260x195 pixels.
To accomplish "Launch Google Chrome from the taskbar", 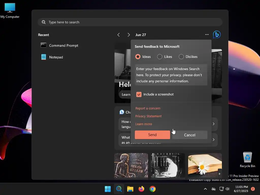I will coord(152,189).
